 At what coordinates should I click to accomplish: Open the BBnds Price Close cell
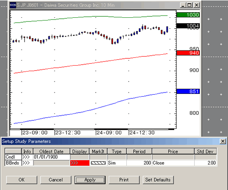tap(173, 163)
